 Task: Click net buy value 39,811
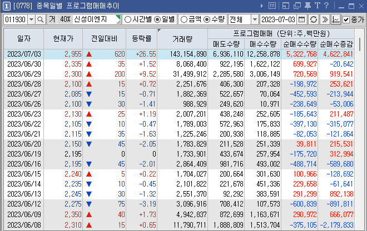tap(306, 144)
